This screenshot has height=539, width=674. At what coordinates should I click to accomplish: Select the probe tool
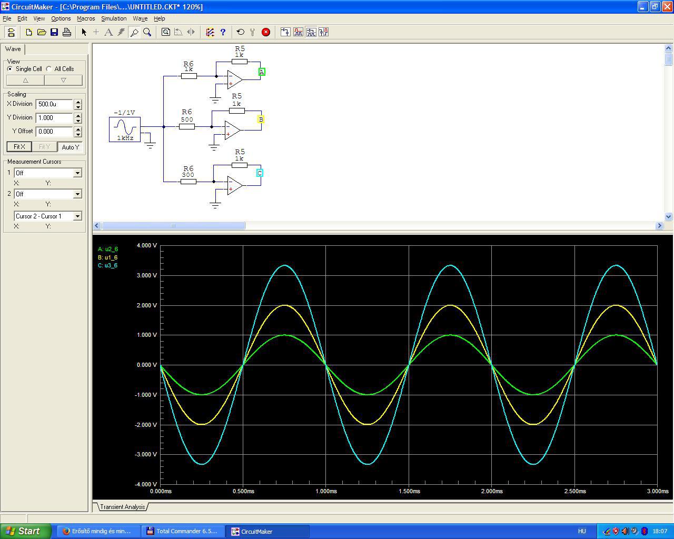(x=134, y=32)
